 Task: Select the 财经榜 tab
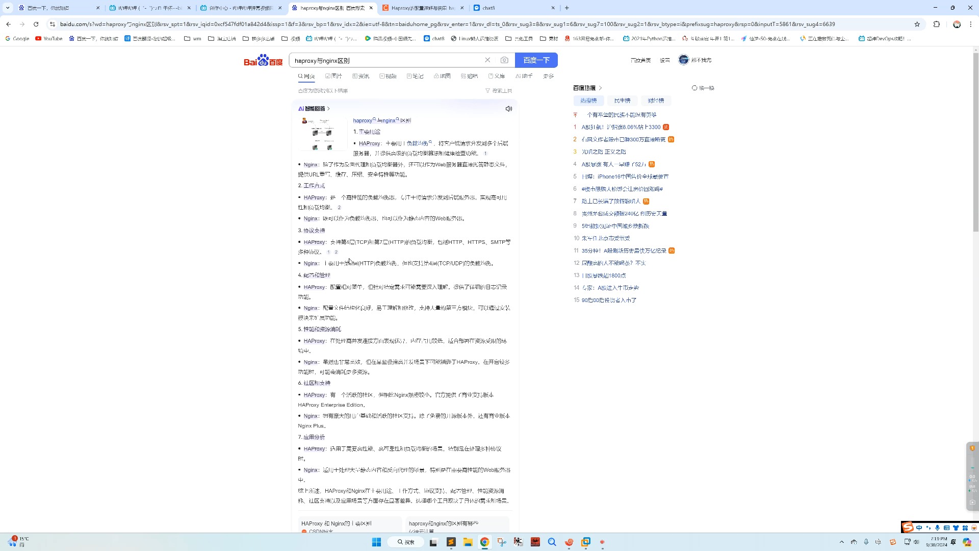point(656,101)
